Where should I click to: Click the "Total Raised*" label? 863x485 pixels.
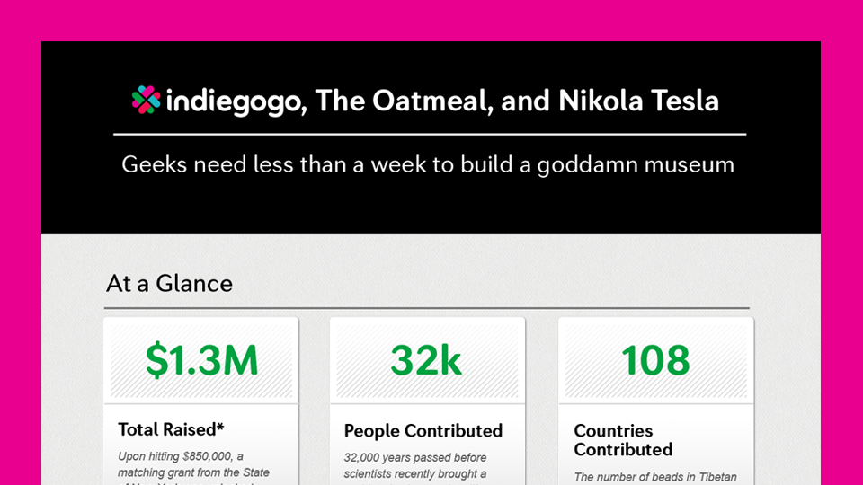coord(171,429)
